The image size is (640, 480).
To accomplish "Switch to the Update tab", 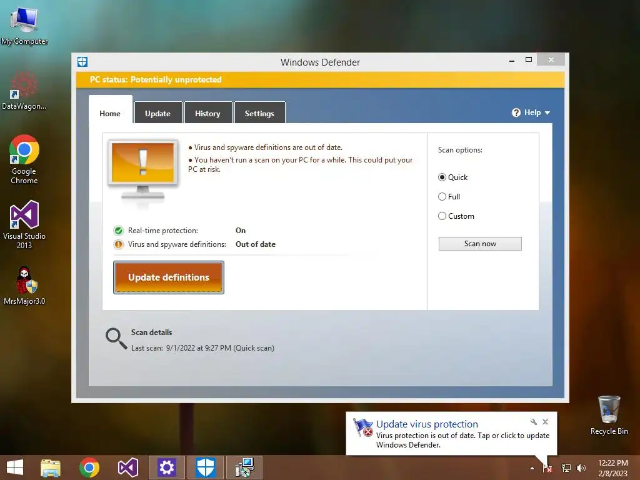I will coord(158,112).
